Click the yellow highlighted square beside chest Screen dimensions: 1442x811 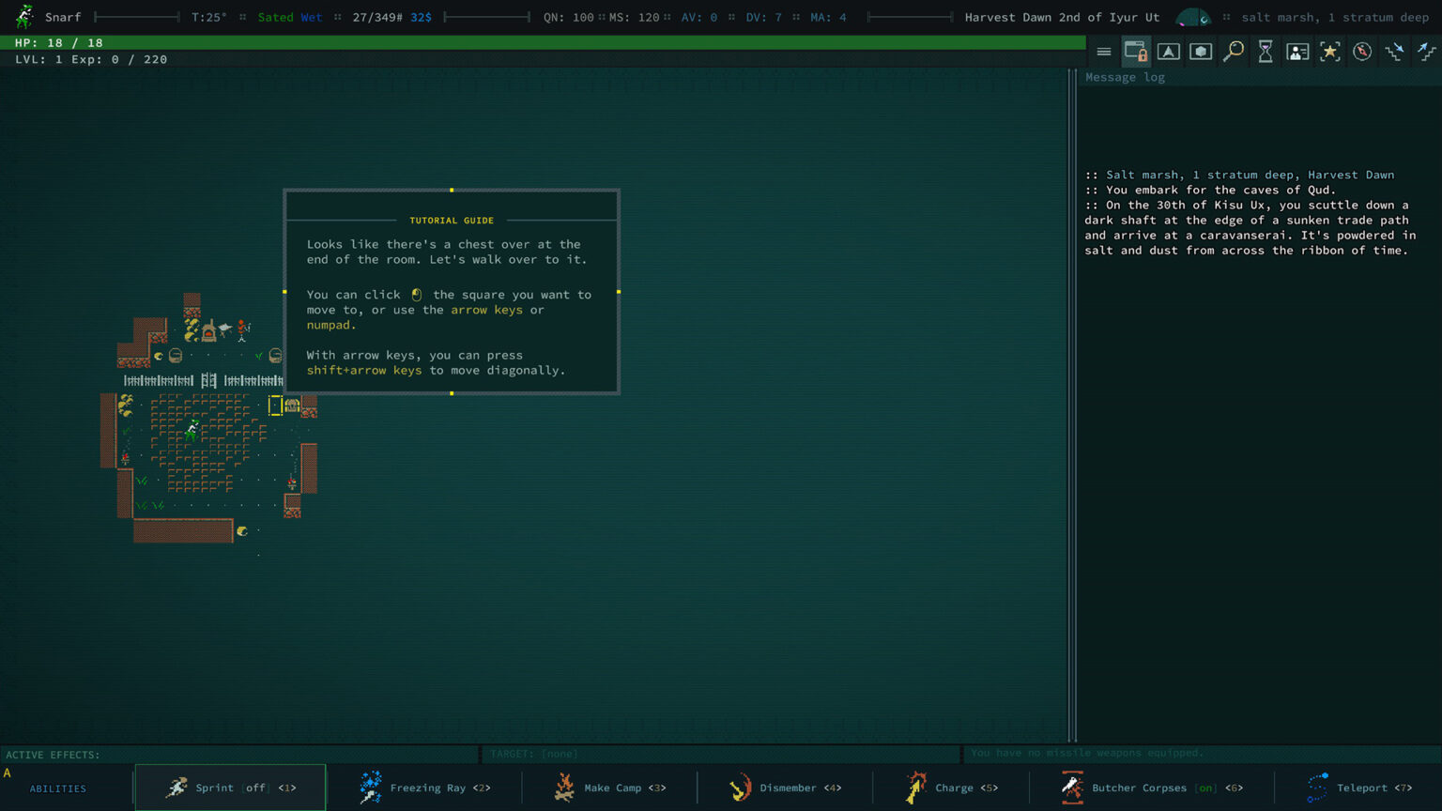click(x=275, y=405)
